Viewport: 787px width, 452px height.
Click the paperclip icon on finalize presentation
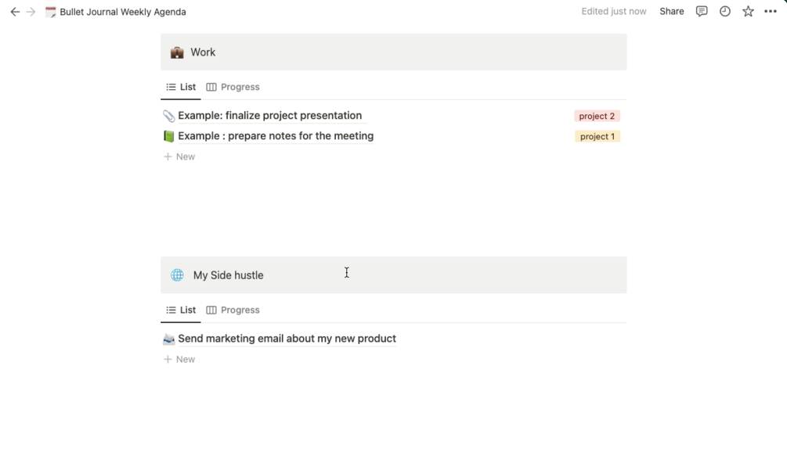pyautogui.click(x=168, y=116)
